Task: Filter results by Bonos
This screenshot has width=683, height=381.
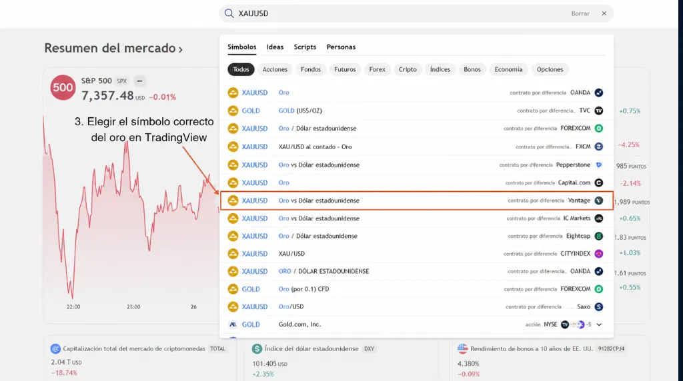Action: coord(472,69)
